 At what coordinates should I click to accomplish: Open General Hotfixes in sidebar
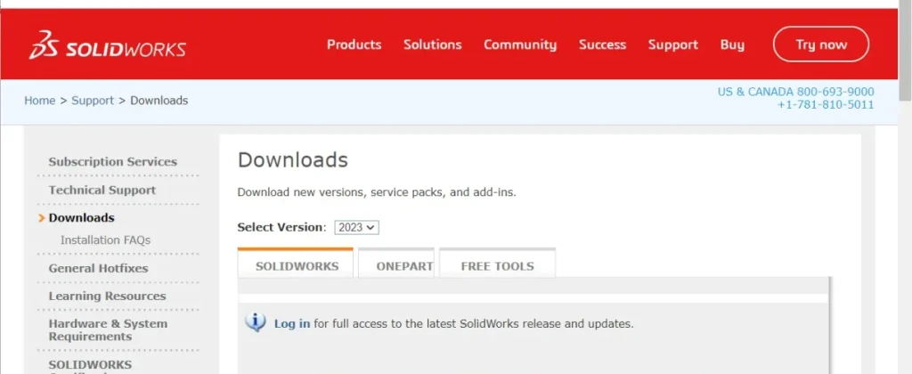click(x=98, y=268)
